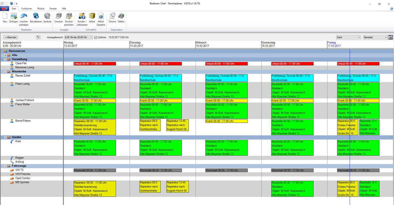Click the <<Beenden button
This screenshot has width=394, height=217.
[11, 37]
